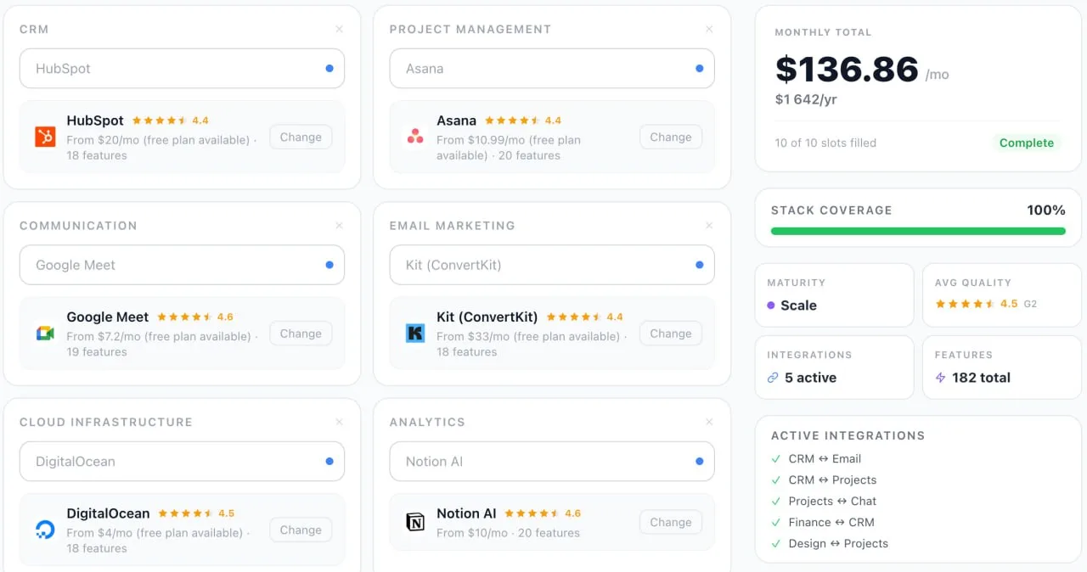This screenshot has height=572, width=1087.
Task: Remove the Analytics slot with its X
Action: click(709, 422)
